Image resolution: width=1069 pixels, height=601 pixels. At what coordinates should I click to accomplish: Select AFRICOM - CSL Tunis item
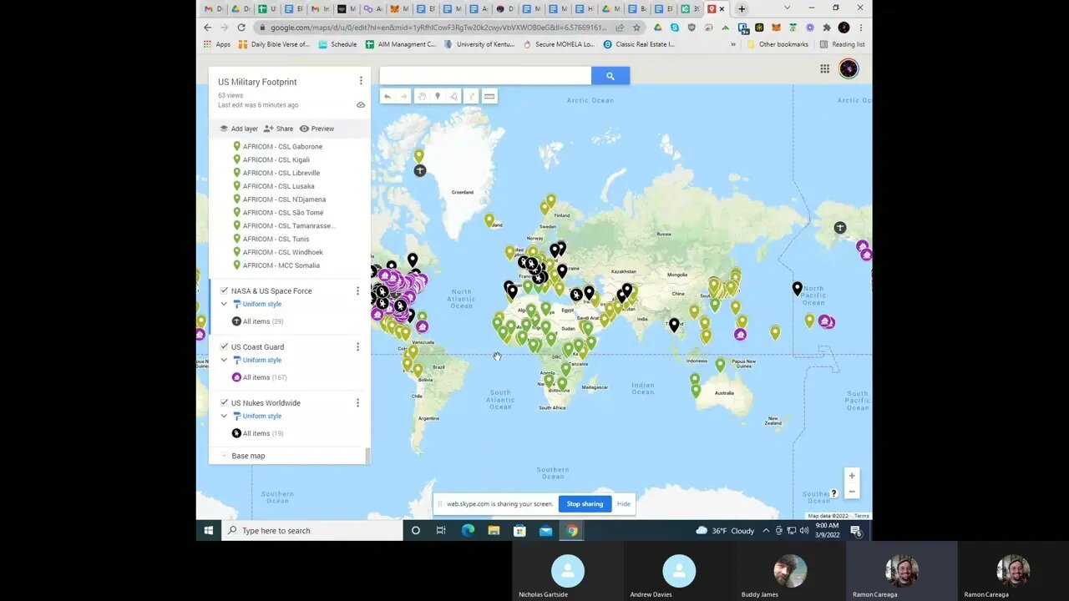coord(276,239)
